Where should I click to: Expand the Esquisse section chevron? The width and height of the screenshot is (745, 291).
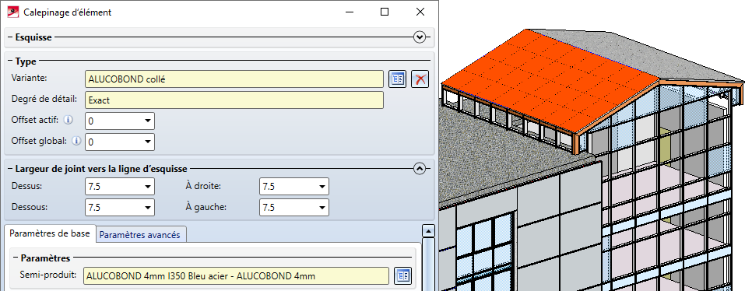point(420,37)
